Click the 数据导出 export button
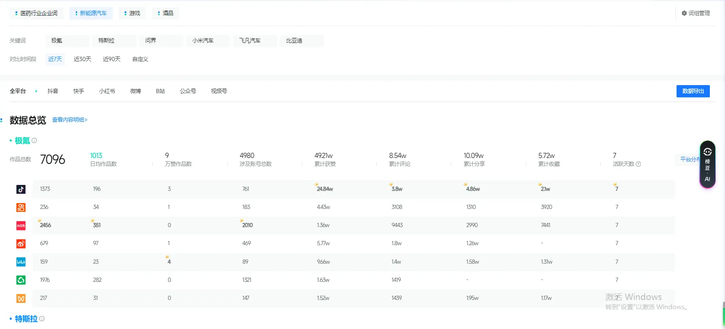This screenshot has width=725, height=329. click(x=693, y=91)
